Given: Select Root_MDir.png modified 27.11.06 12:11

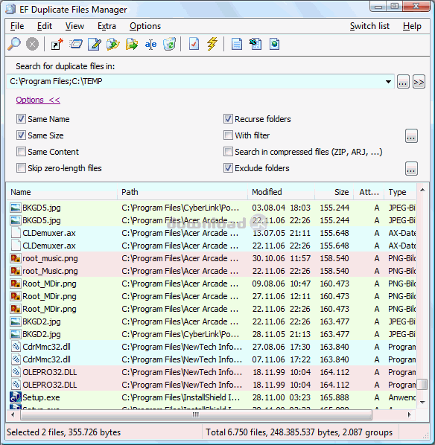Looking at the screenshot, I should point(212,296).
